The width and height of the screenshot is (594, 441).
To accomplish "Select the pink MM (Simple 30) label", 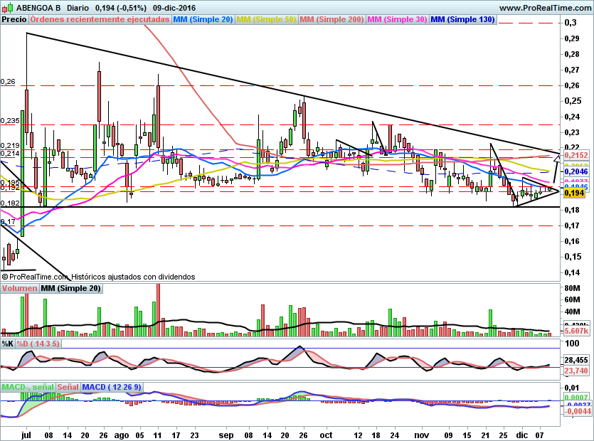I will pos(397,19).
